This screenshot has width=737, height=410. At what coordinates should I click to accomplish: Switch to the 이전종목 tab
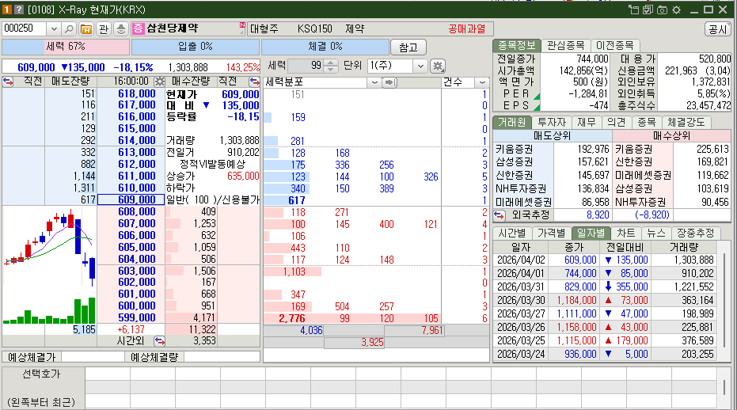[x=614, y=46]
